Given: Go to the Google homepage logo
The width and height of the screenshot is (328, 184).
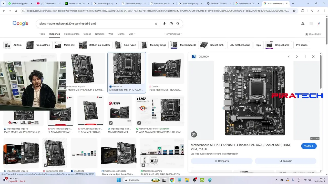Looking at the screenshot, I should click(x=20, y=24).
